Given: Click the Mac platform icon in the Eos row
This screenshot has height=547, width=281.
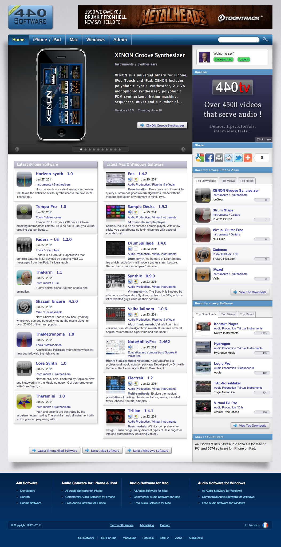Looking at the screenshot, I should (x=130, y=179).
